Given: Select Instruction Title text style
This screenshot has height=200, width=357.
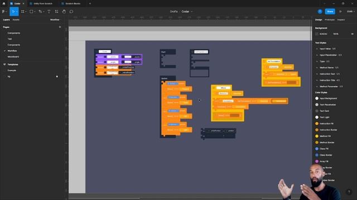Looking at the screenshot, I should pos(330,80).
